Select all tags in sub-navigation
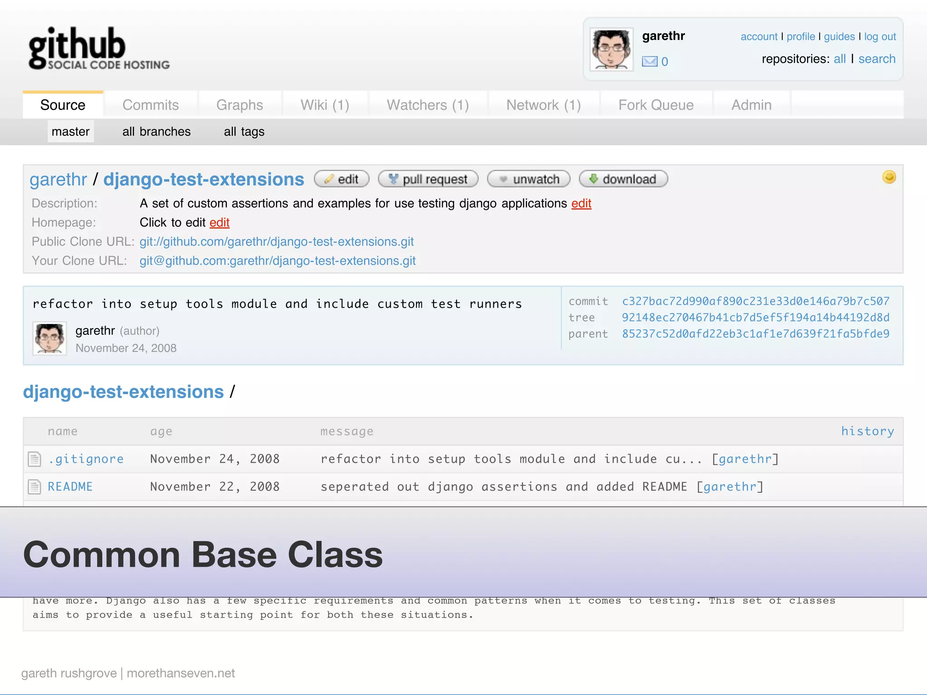The width and height of the screenshot is (927, 695). [244, 132]
